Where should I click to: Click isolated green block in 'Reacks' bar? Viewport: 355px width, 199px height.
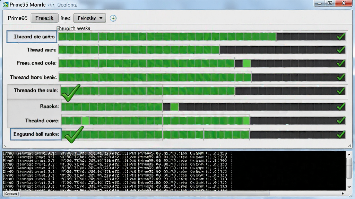(174, 107)
